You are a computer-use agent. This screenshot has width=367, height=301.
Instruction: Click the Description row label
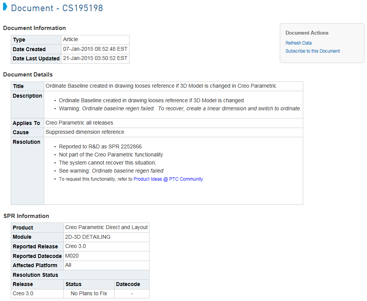tap(27, 96)
